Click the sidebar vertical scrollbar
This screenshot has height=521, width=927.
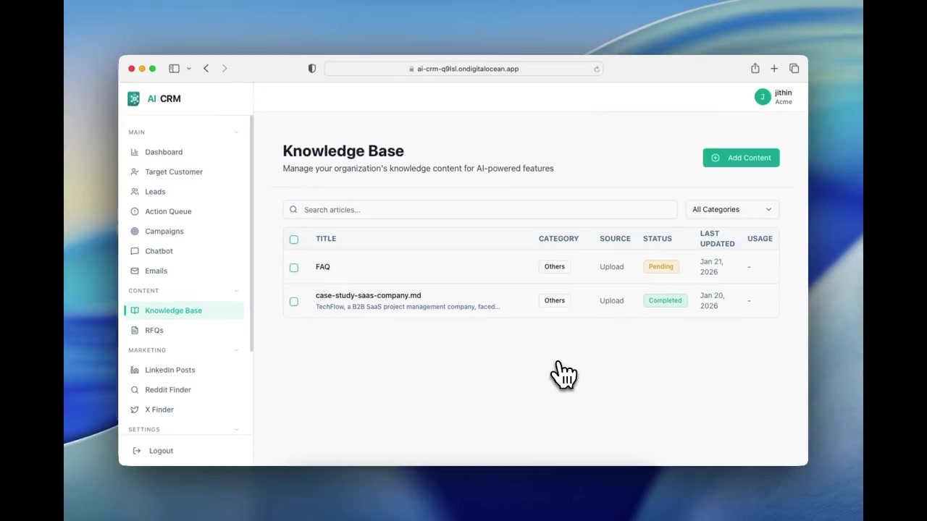click(x=251, y=232)
